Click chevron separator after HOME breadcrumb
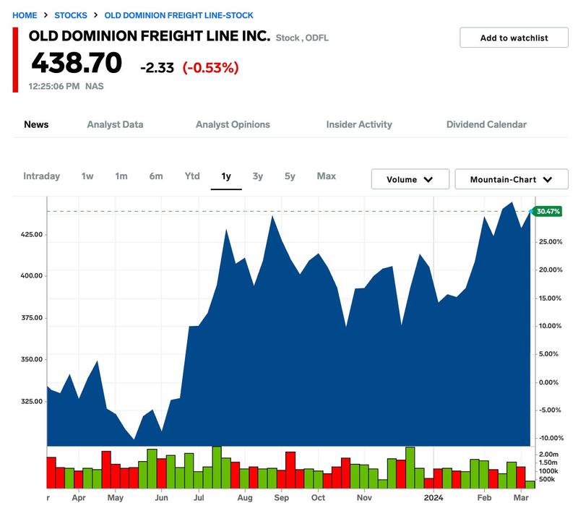Image resolution: width=578 pixels, height=516 pixels. pos(46,15)
